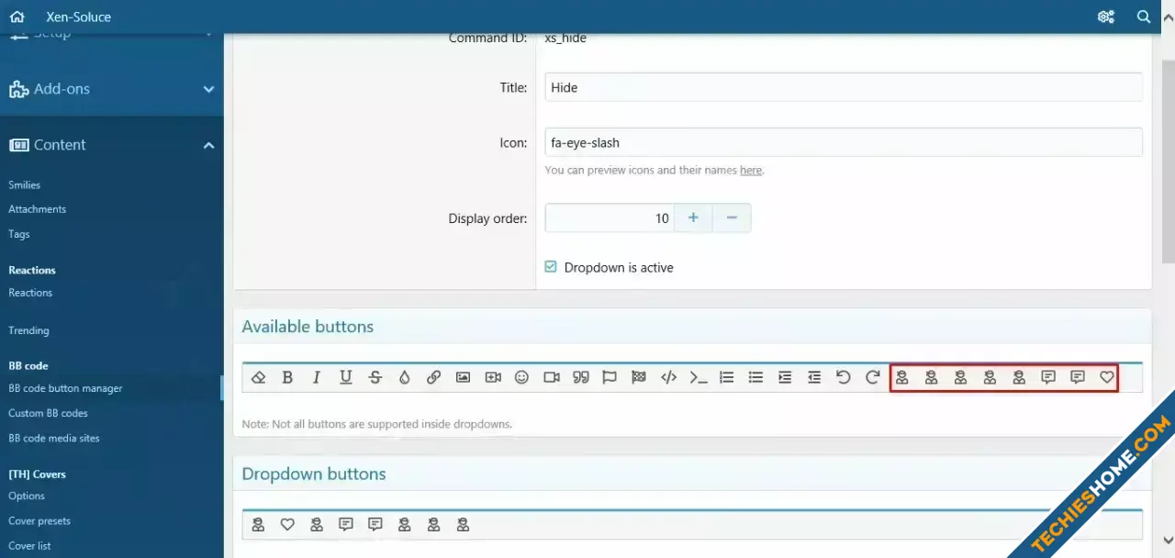Image resolution: width=1175 pixels, height=558 pixels.
Task: Open Attachments in the sidebar
Action: (38, 209)
